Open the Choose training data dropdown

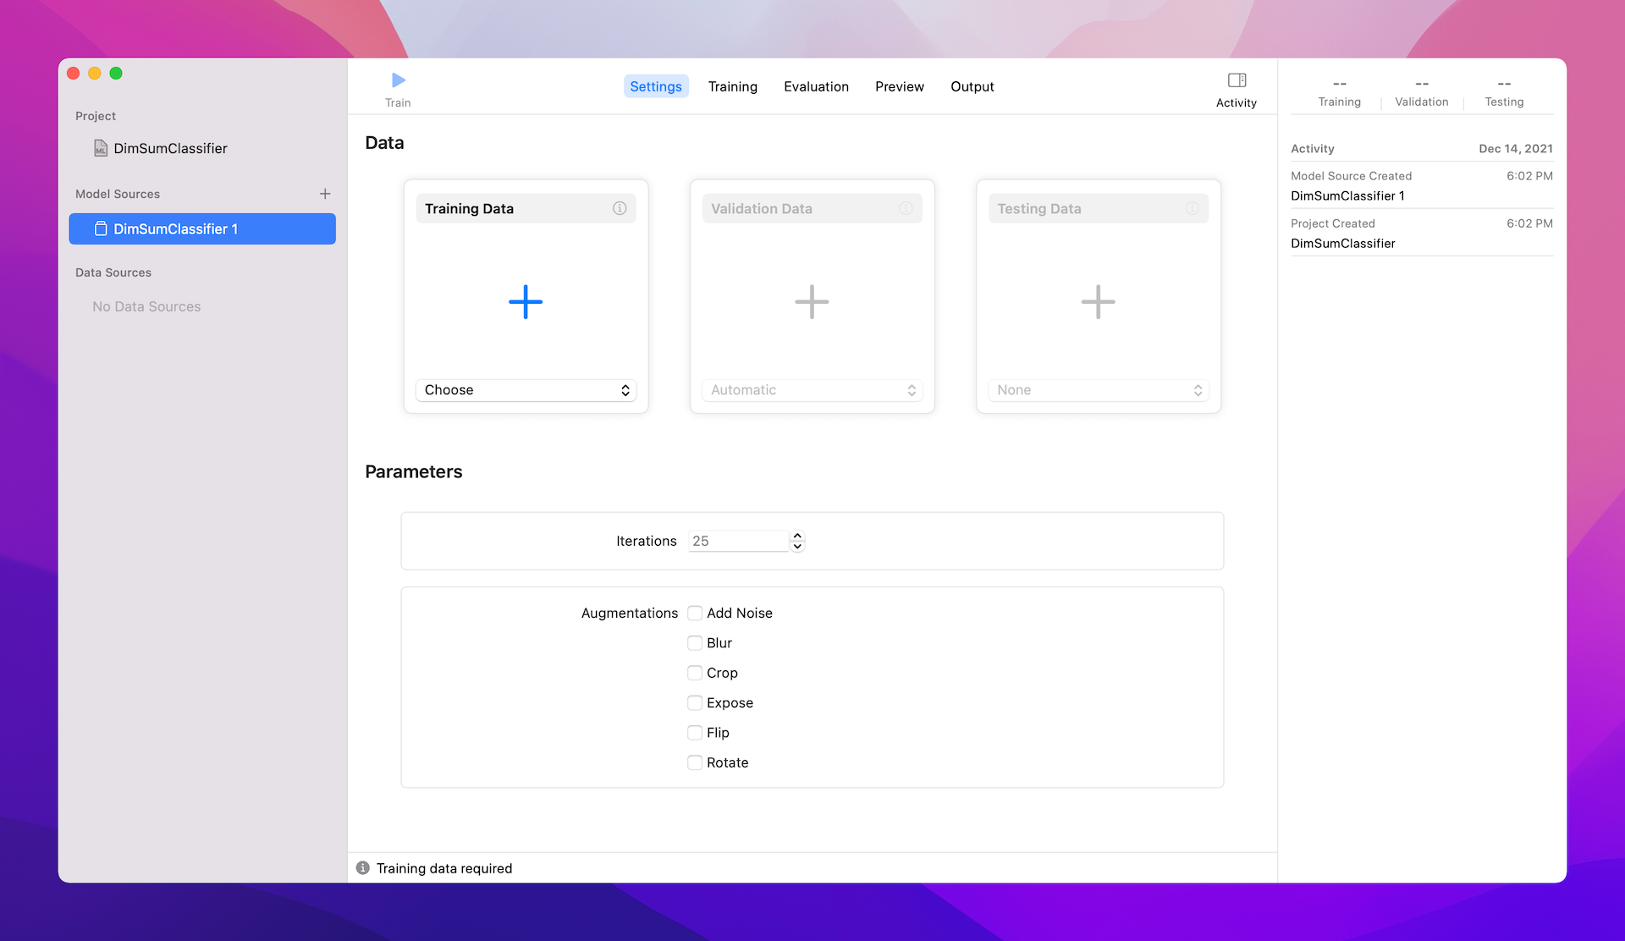526,390
